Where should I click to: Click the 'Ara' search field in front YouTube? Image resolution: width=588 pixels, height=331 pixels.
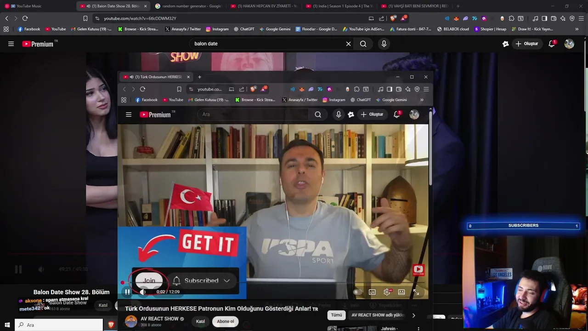point(253,114)
